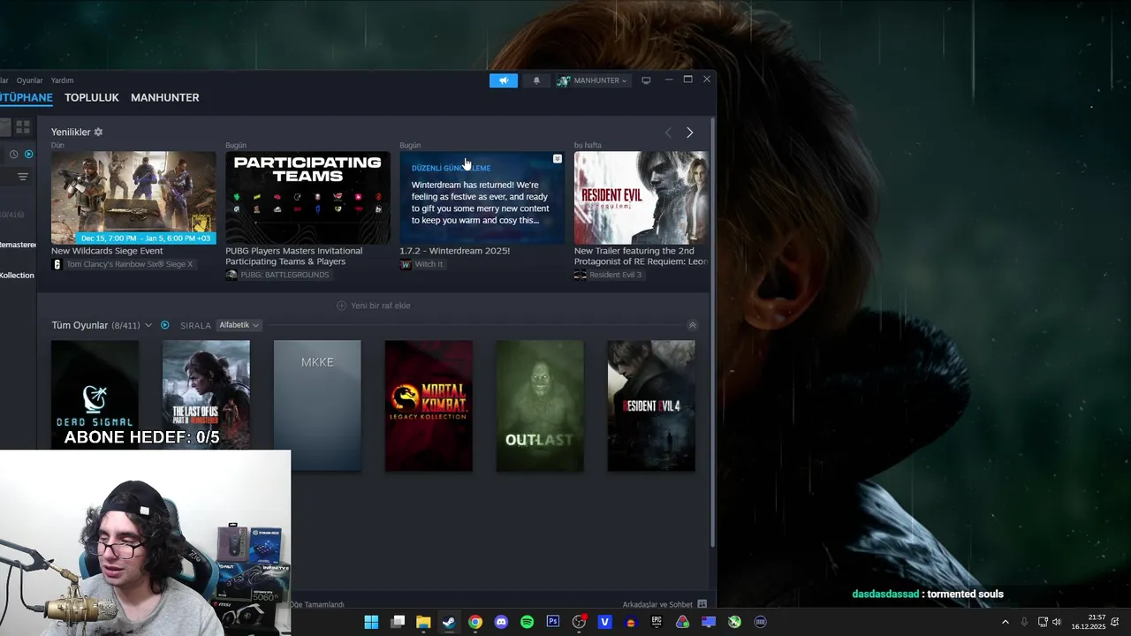The image size is (1131, 636).
Task: Open the Alfabetik sort dropdown
Action: pyautogui.click(x=239, y=325)
